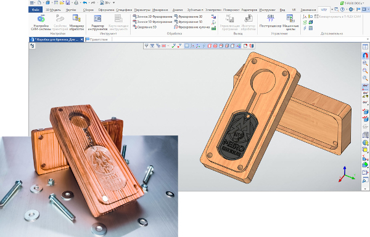Image resolution: width=370 pixels, height=237 pixels.
Task: Click the save diskette icon in quick access toolbar
Action: [68, 3]
